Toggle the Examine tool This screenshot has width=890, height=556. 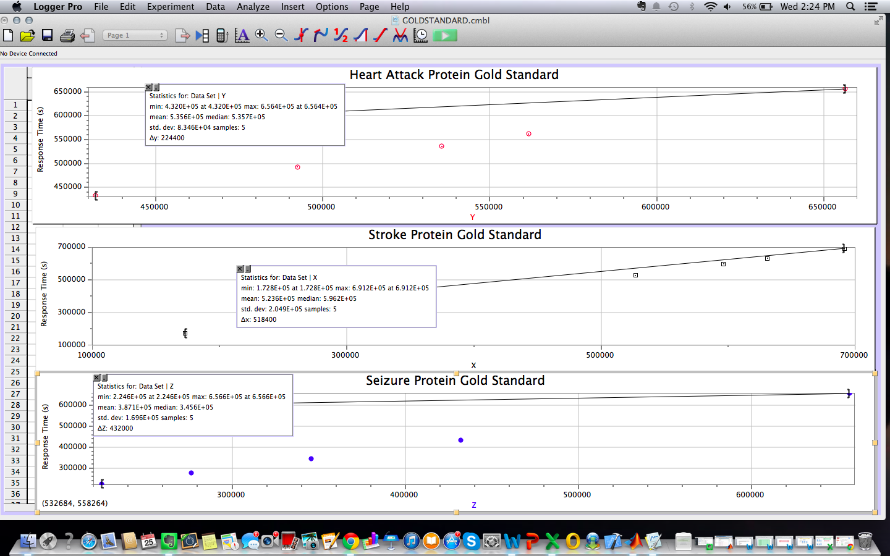click(x=301, y=36)
